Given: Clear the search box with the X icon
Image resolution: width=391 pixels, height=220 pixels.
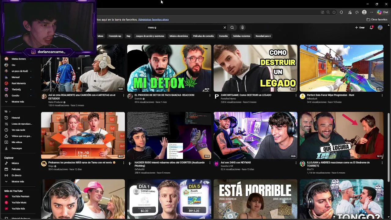Looking at the screenshot, I should point(225,28).
